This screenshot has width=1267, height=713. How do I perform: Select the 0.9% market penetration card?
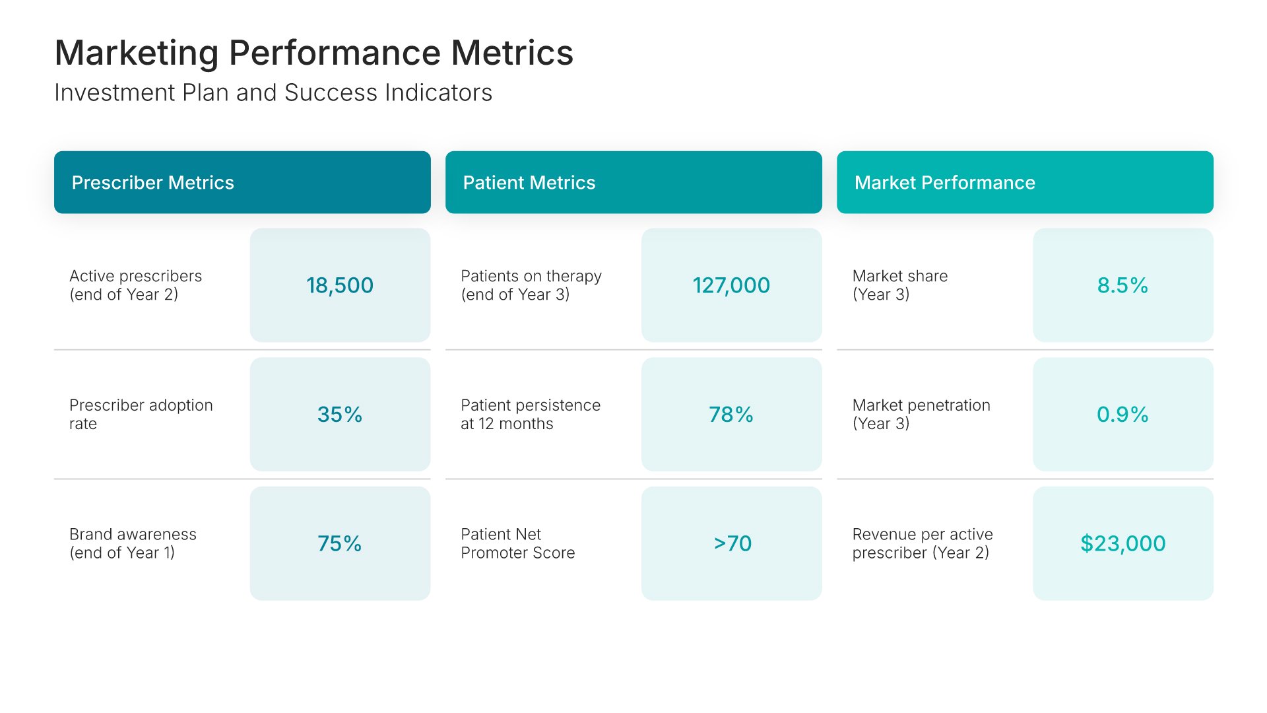(x=1122, y=415)
